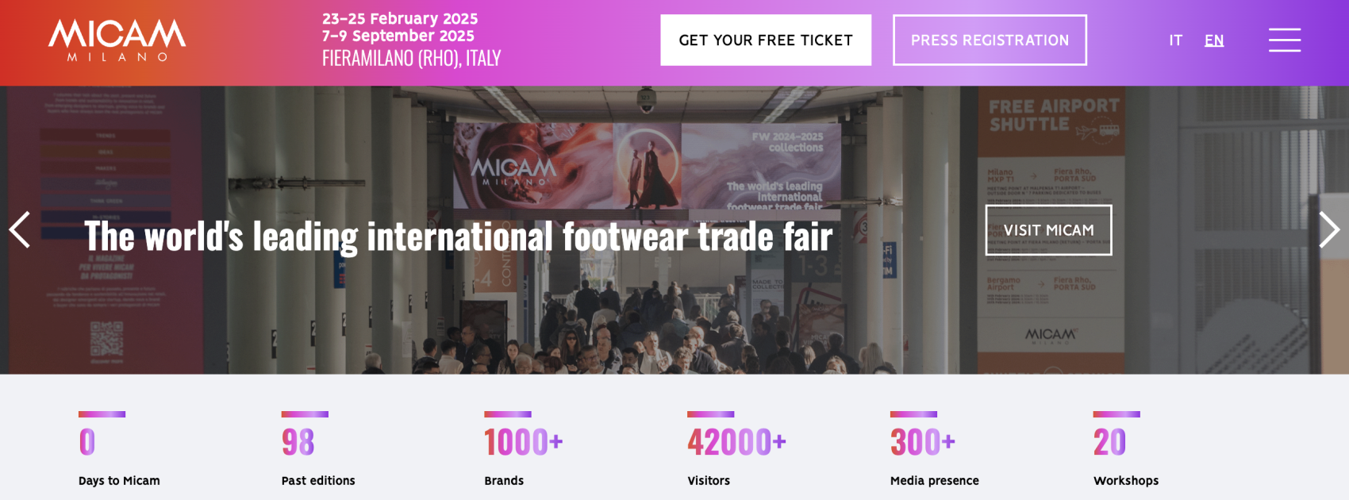Viewport: 1349px width, 500px height.
Task: Click the MICAM Milano logo
Action: 117,40
